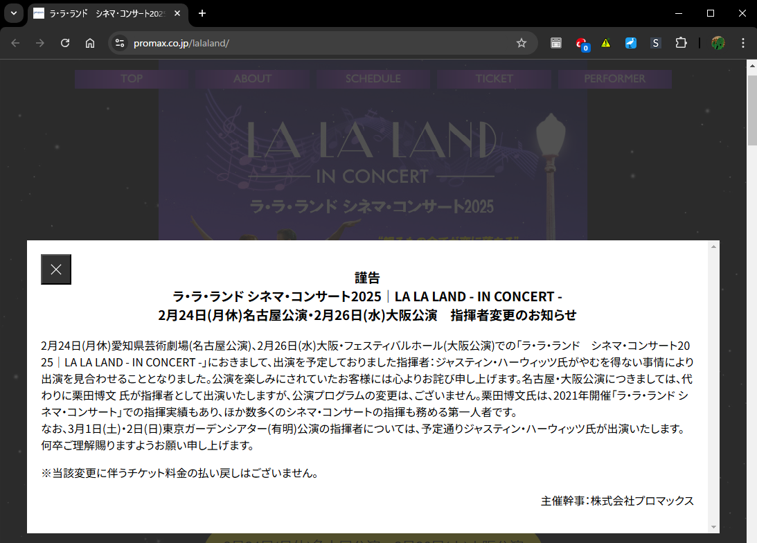Click popup scrollbar down arrow
Screen dimensions: 757x543
[x=713, y=527]
